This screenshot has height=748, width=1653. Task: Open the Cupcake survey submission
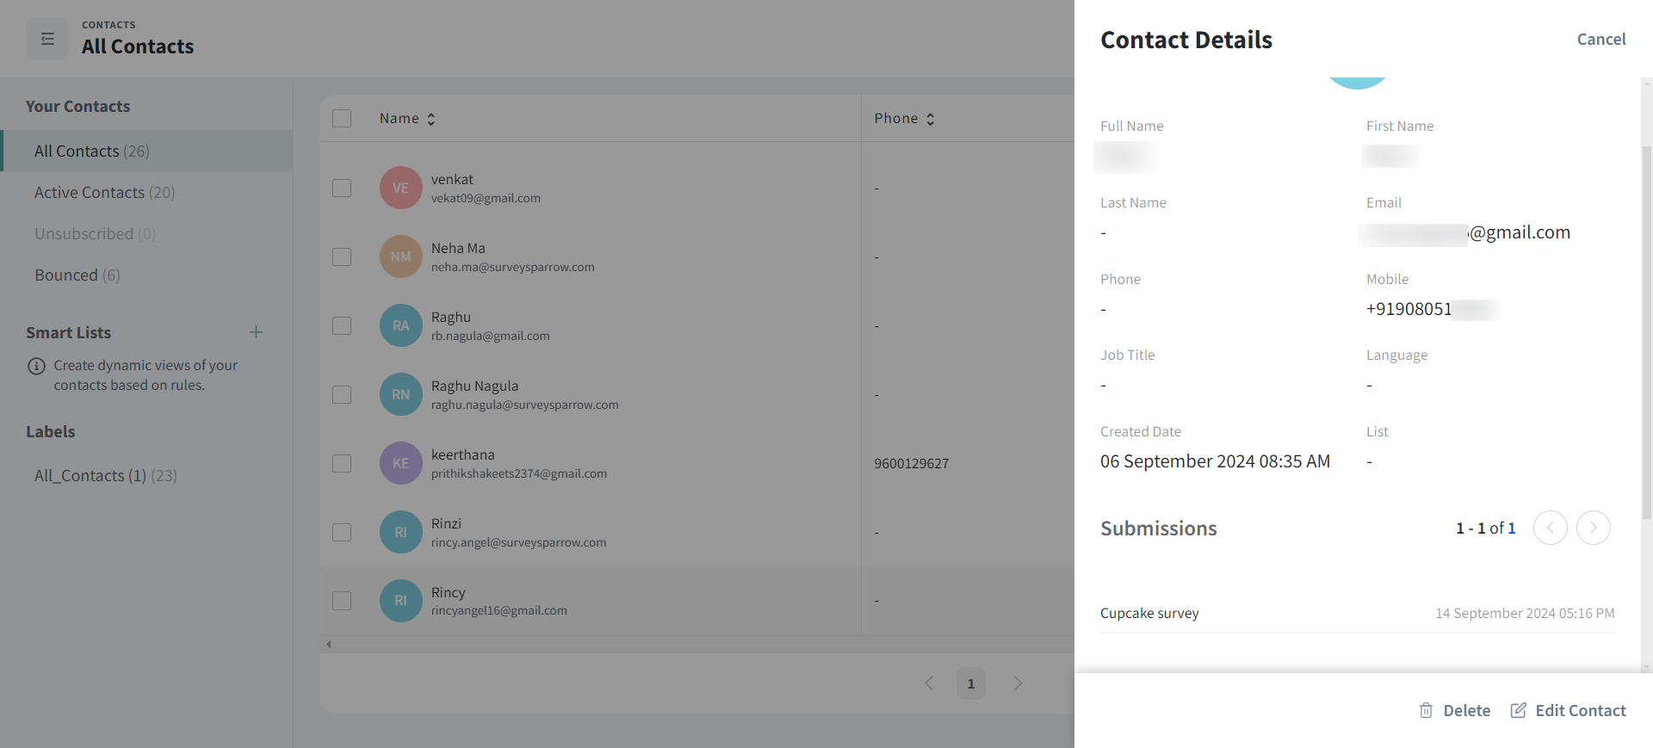[1149, 613]
